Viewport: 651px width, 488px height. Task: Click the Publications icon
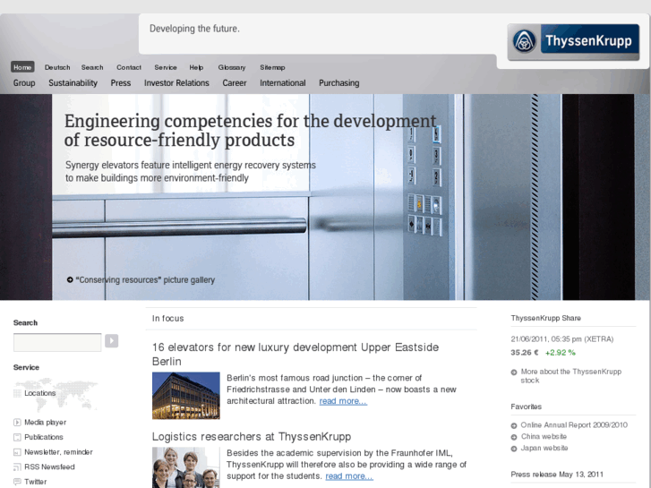pos(17,437)
